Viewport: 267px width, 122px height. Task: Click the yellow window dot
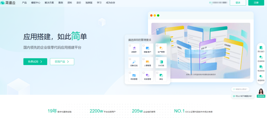[155, 15]
